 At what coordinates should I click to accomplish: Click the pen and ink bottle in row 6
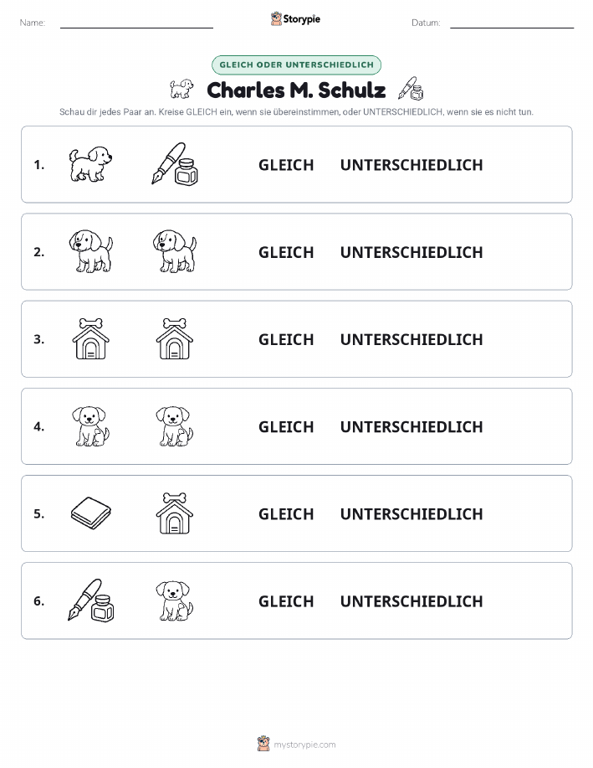(x=91, y=600)
